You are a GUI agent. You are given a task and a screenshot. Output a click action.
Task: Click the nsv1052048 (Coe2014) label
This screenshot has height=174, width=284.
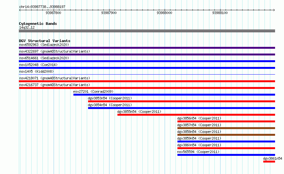(x=38, y=65)
